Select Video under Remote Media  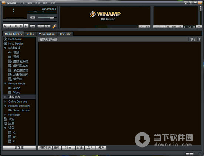pyautogui.click(x=17, y=93)
